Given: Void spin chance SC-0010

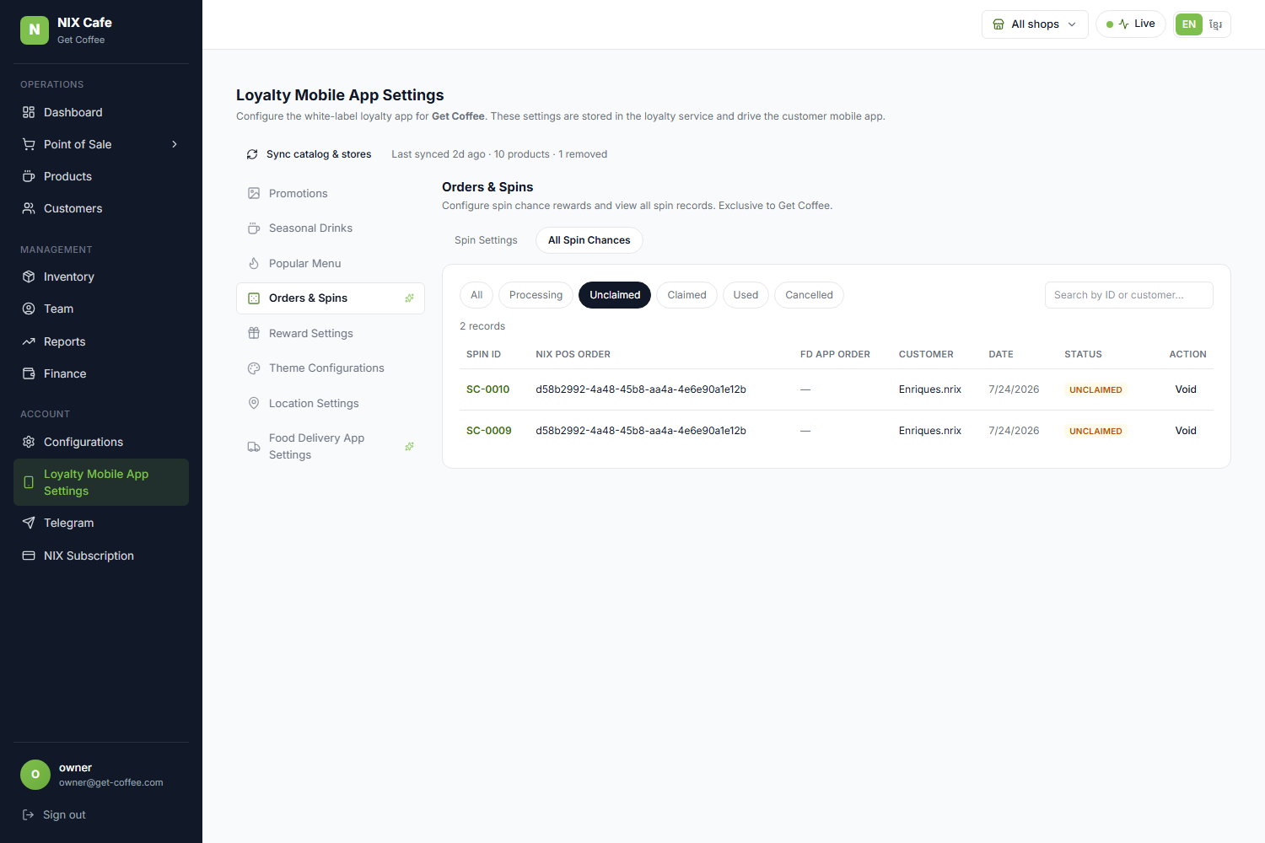Looking at the screenshot, I should 1186,389.
